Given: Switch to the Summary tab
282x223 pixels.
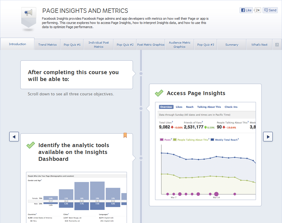Looking at the screenshot, I should click(x=232, y=45).
